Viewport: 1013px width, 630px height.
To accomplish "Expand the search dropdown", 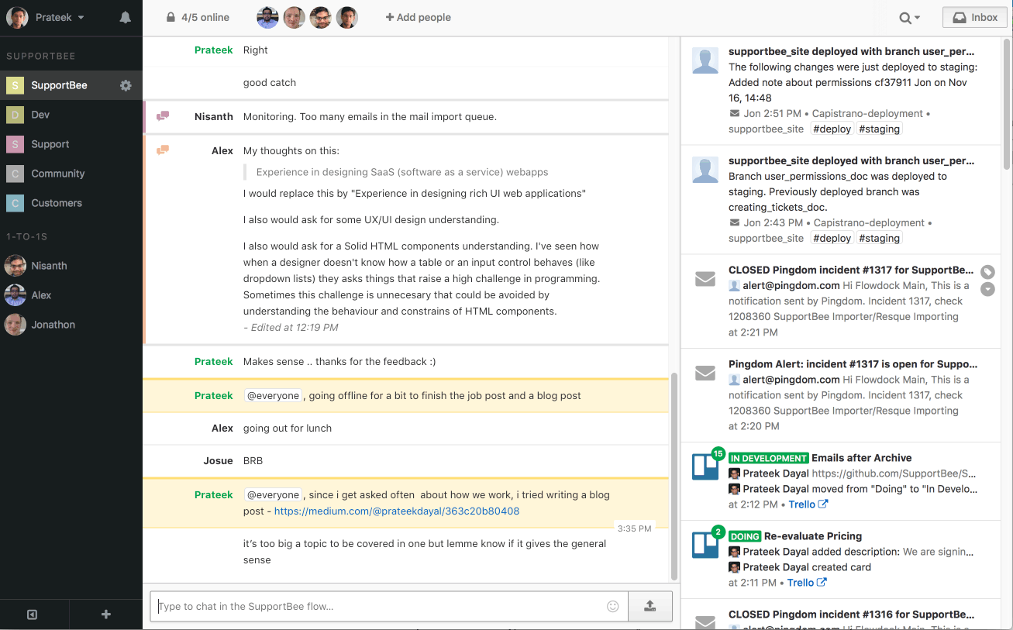I will click(909, 17).
